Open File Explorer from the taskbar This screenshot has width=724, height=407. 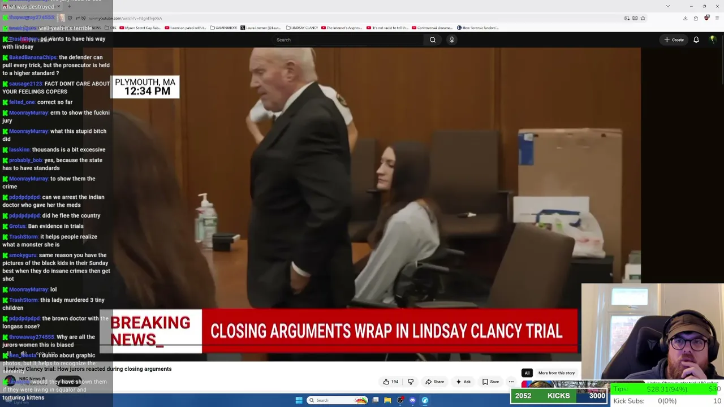pos(387,400)
